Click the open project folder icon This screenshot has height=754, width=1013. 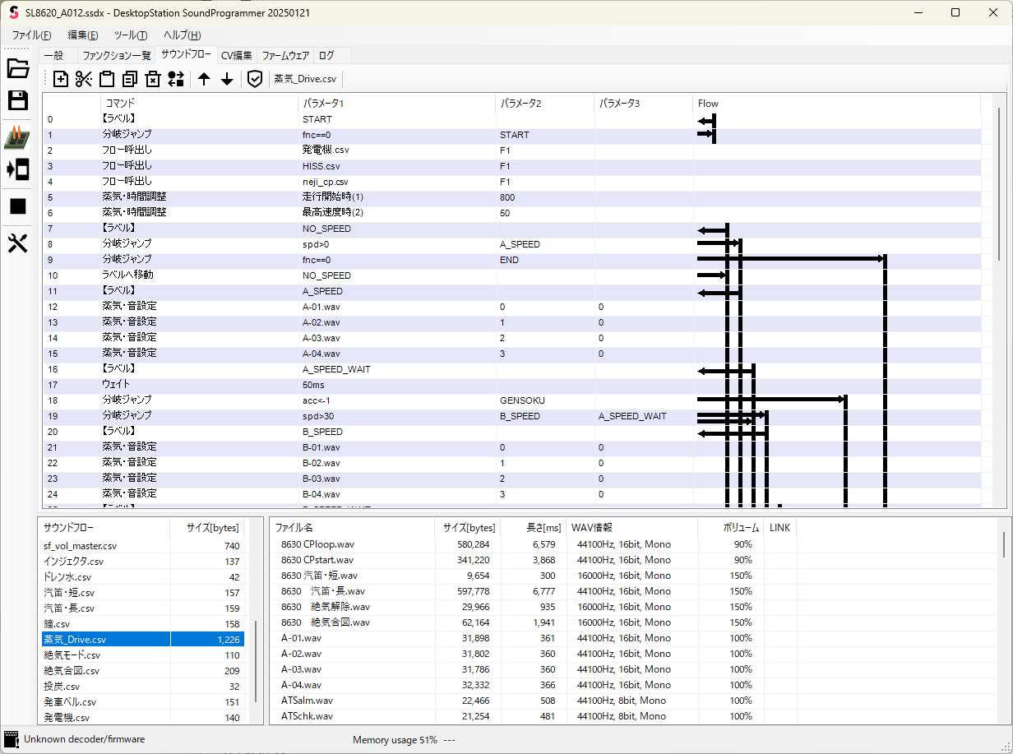pyautogui.click(x=18, y=68)
